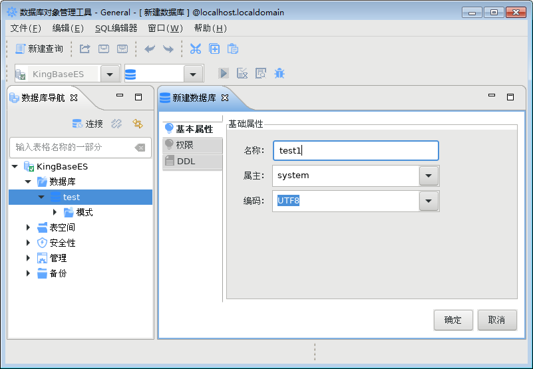Click the blue bug debug icon
533x369 pixels.
click(279, 73)
